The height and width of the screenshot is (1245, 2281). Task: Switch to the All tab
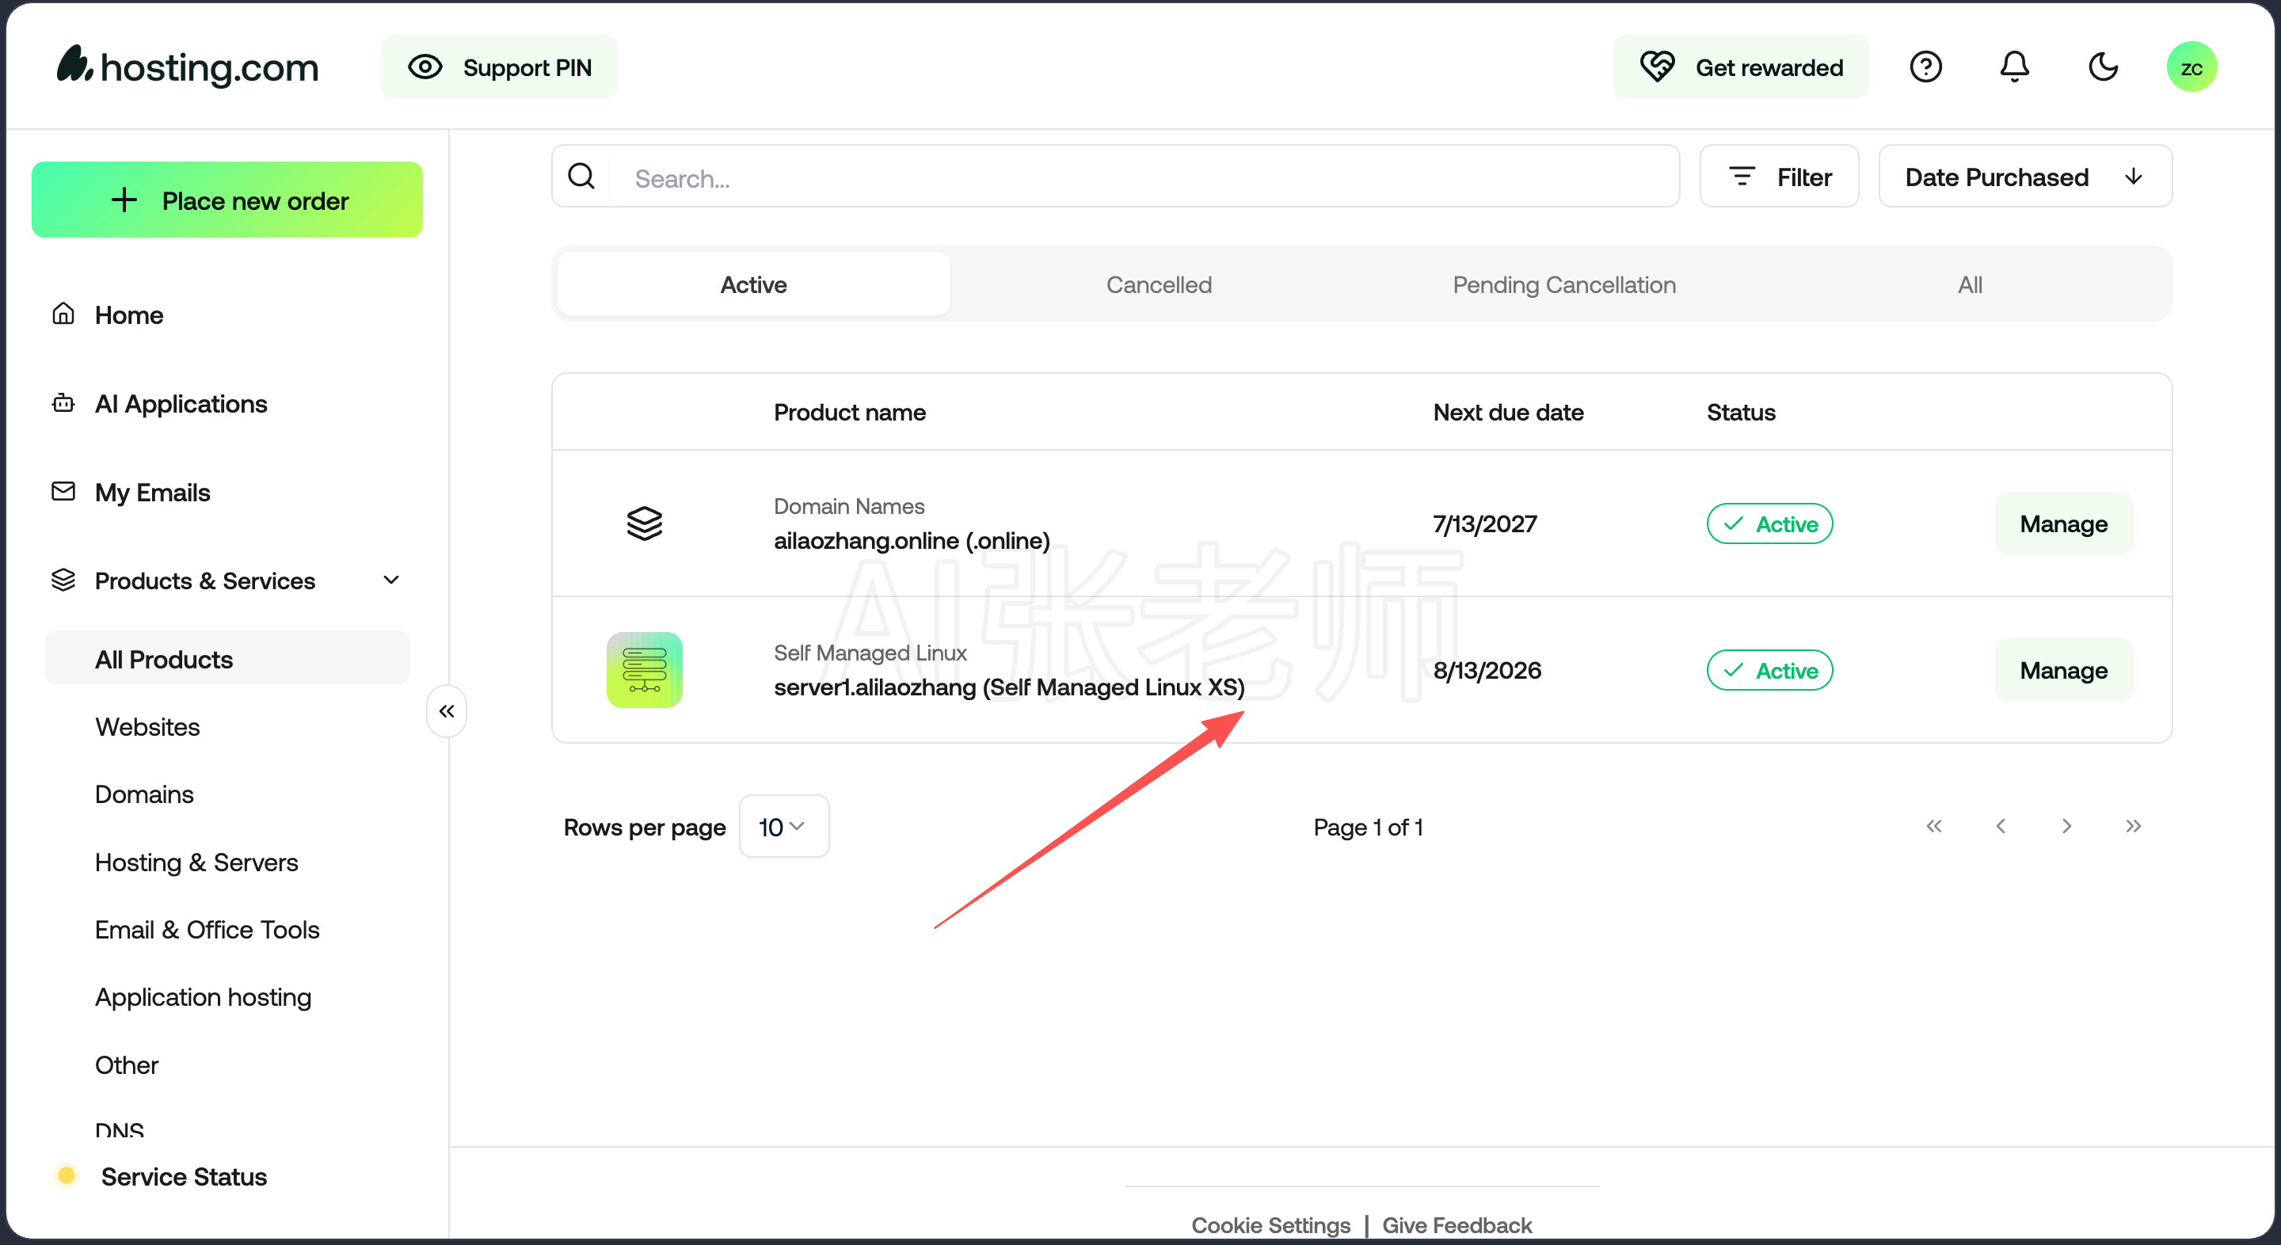point(1971,284)
